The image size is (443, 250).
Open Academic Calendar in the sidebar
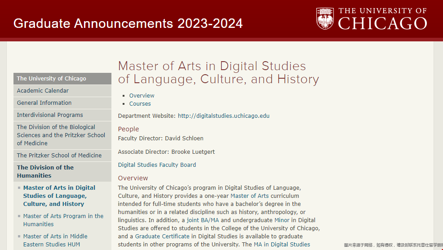click(62, 91)
